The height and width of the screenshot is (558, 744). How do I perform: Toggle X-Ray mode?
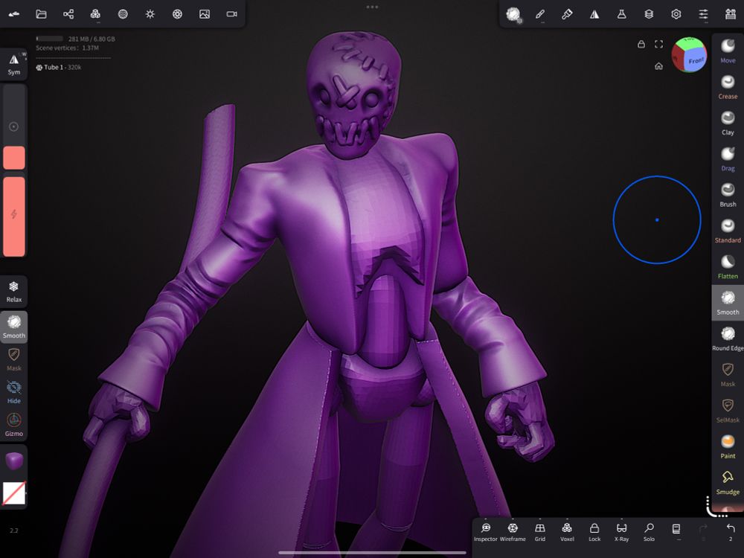pos(621,532)
